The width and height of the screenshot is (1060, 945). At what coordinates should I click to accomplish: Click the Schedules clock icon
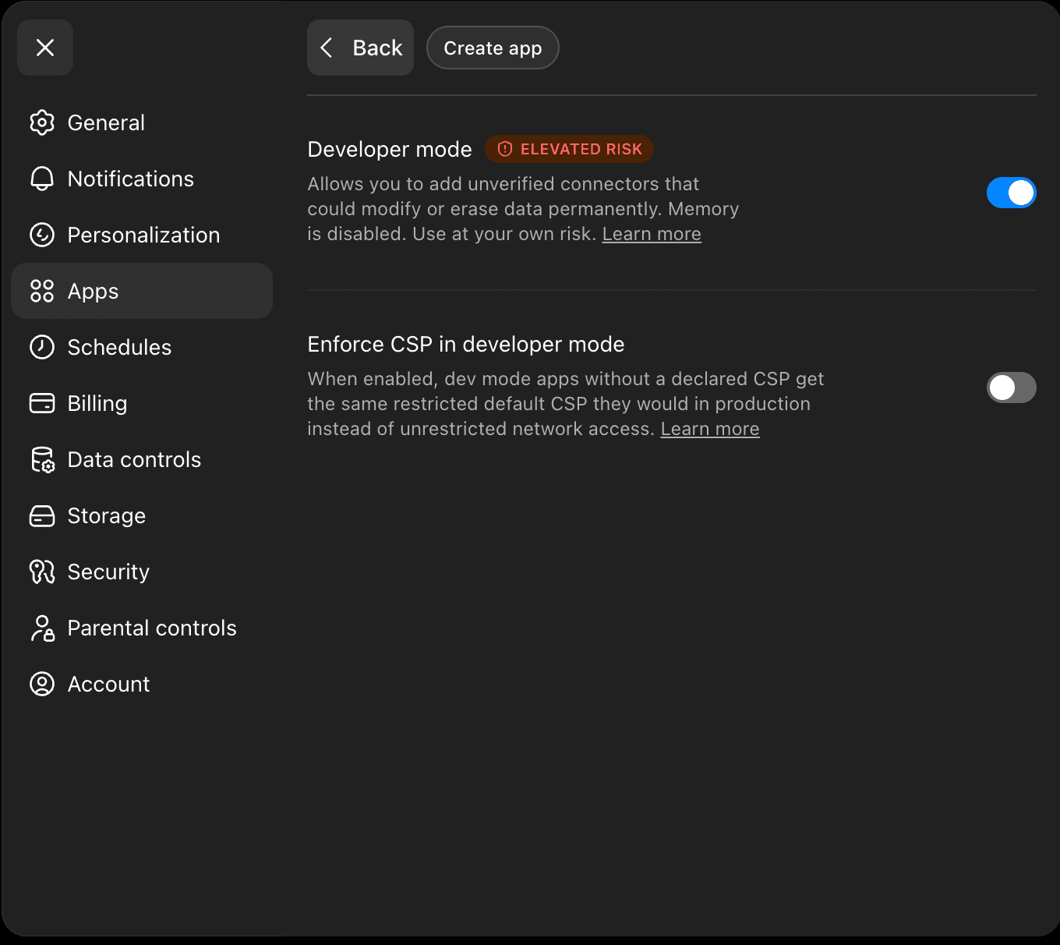point(42,347)
